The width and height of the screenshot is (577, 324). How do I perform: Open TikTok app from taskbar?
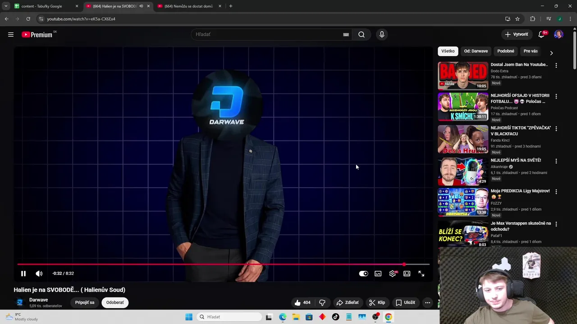coord(335,317)
